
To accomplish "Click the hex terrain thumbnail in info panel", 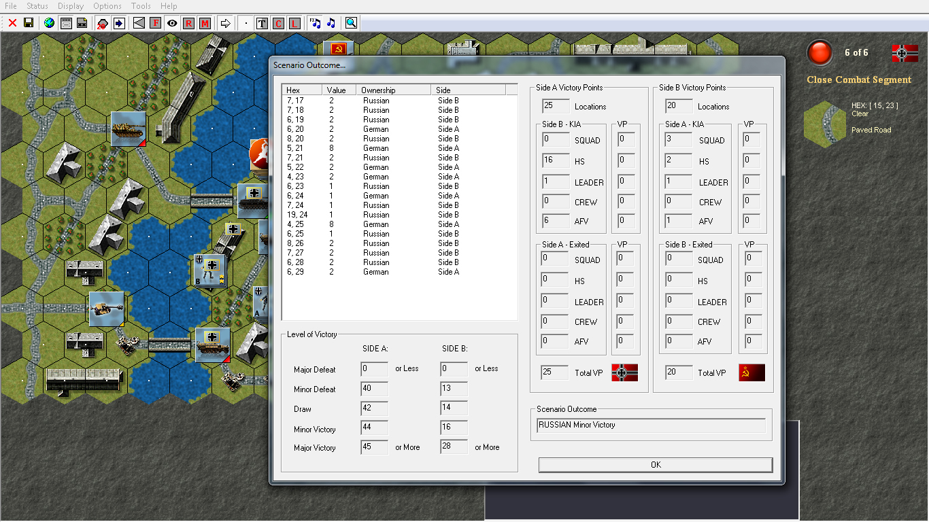I will (x=824, y=124).
